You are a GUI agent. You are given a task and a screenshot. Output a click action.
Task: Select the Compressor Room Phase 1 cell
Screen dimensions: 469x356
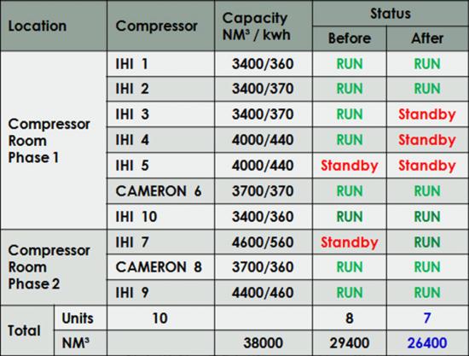[x=54, y=140]
